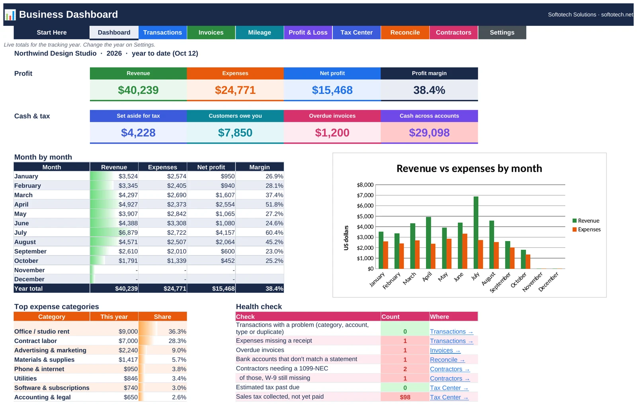The height and width of the screenshot is (405, 637).
Task: Select the Dashboard tab
Action: point(114,33)
